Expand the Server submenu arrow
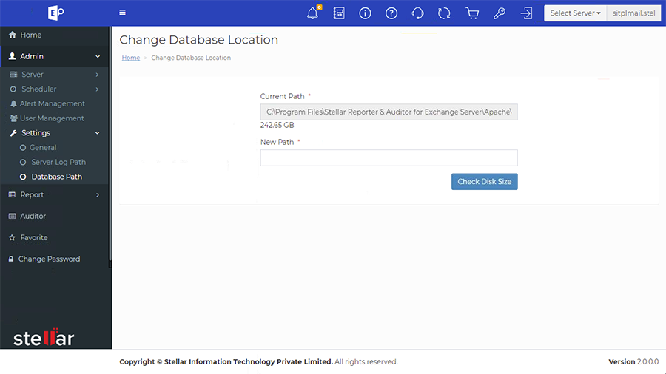This screenshot has width=666, height=374. (x=97, y=75)
